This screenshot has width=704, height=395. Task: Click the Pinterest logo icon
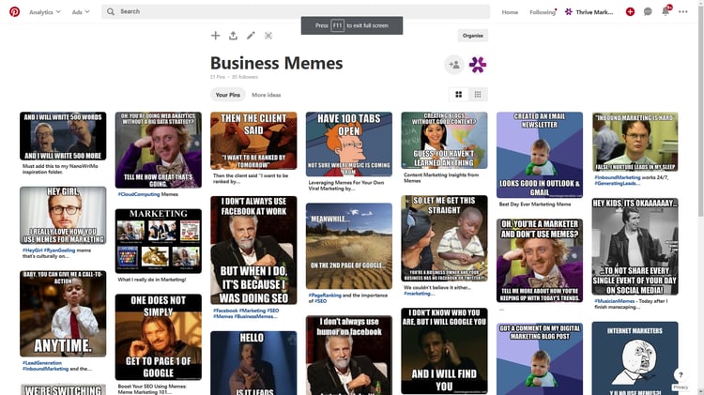[14, 11]
